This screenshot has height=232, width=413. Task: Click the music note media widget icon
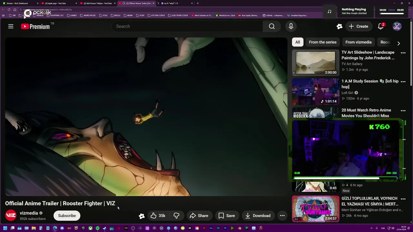[x=329, y=12]
